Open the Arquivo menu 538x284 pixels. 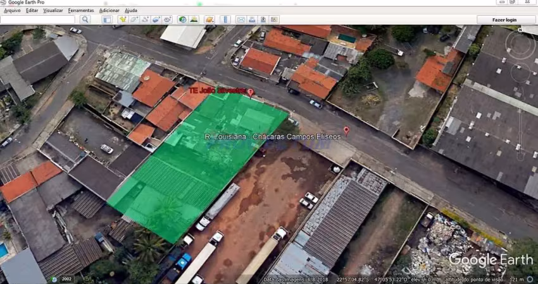[12, 11]
